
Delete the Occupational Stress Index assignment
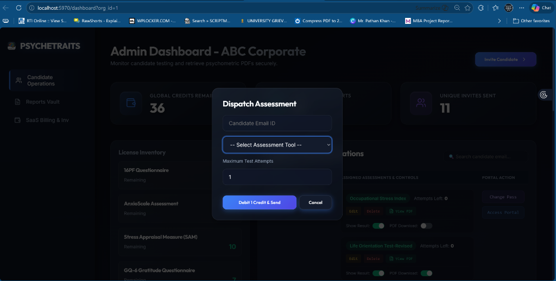click(374, 211)
